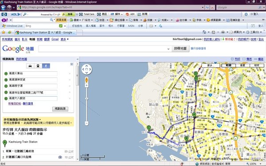Click the IE refresh button
The width and height of the screenshot is (266, 166).
(207, 7)
